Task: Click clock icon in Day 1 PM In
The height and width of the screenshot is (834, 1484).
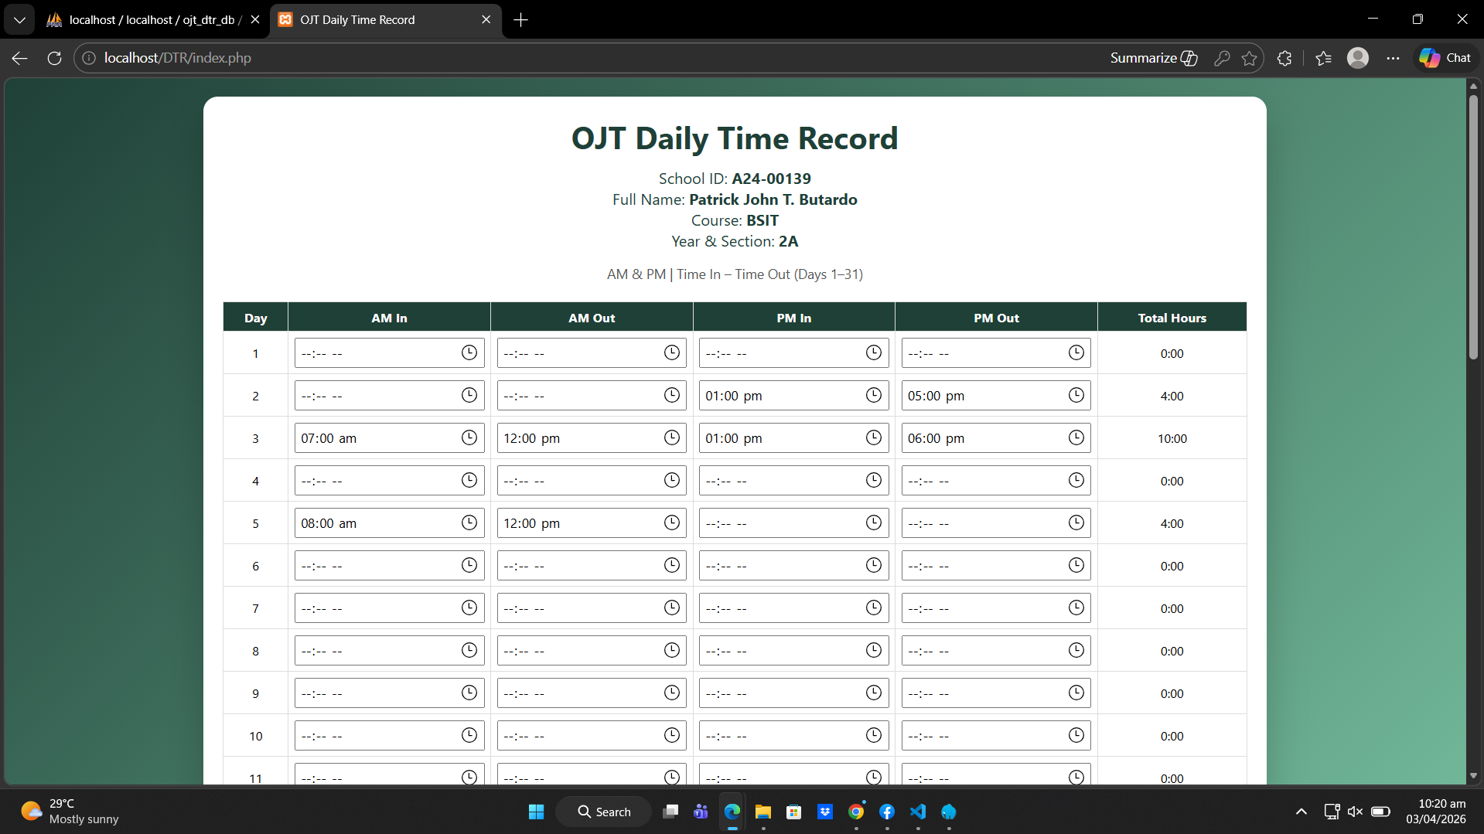Action: pos(873,352)
